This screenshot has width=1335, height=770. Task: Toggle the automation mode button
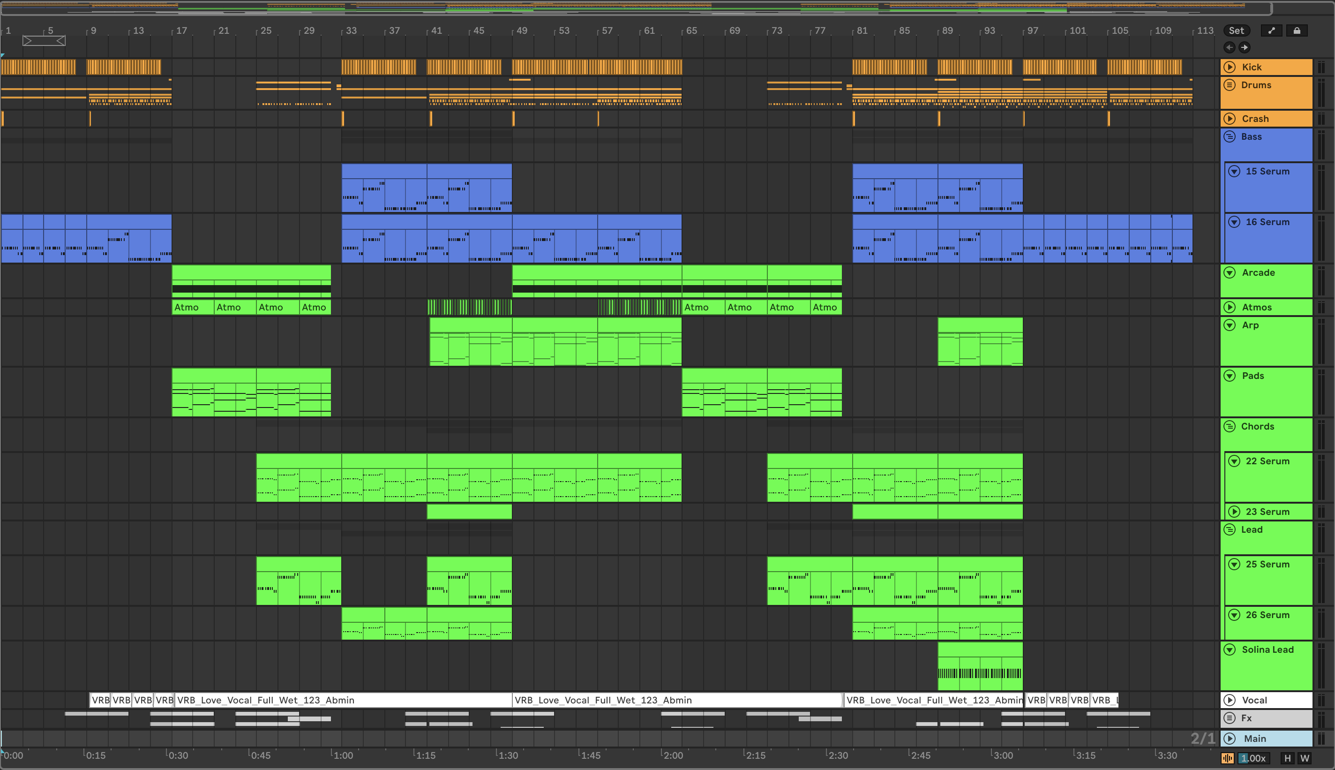click(x=1272, y=30)
